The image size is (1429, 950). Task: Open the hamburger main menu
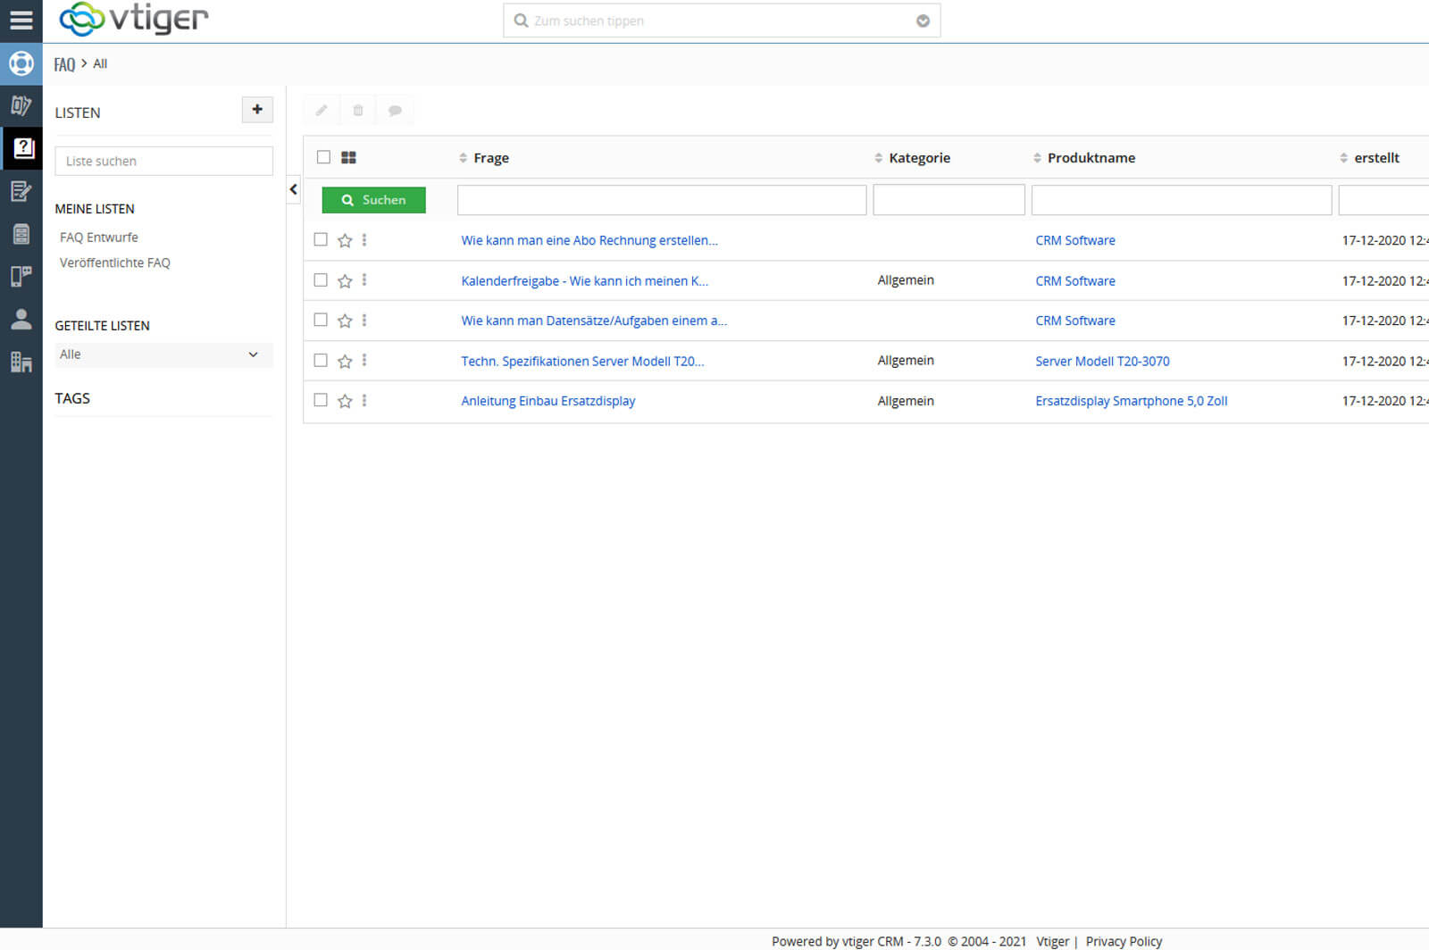pos(21,20)
